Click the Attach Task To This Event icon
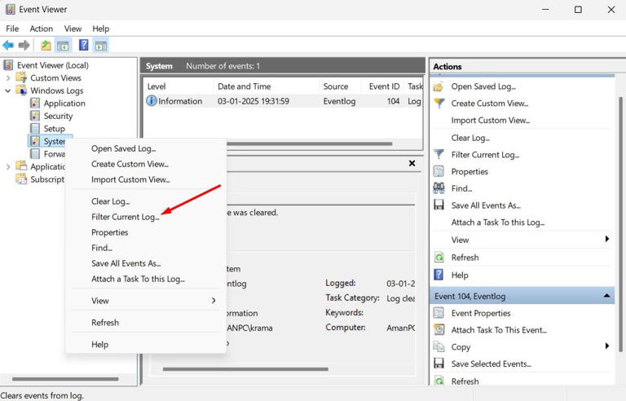 coord(439,330)
